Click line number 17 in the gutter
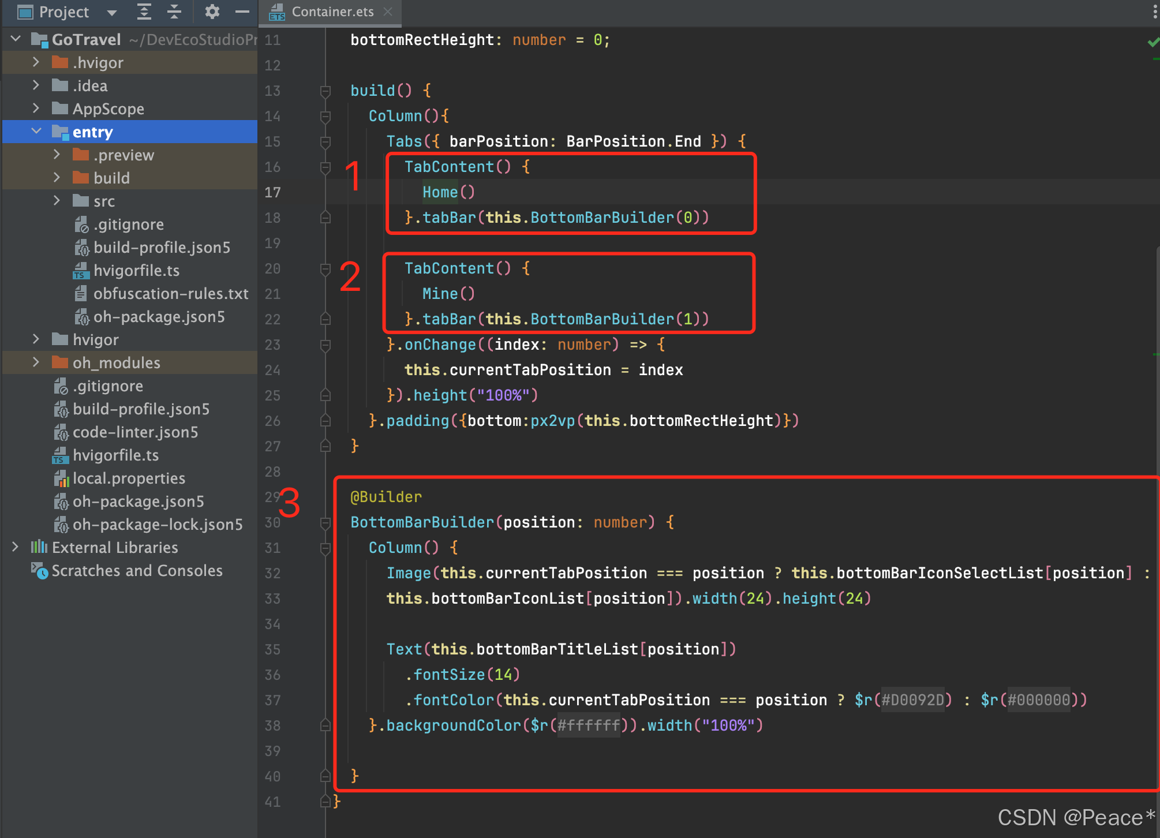Image resolution: width=1160 pixels, height=838 pixels. click(x=272, y=193)
